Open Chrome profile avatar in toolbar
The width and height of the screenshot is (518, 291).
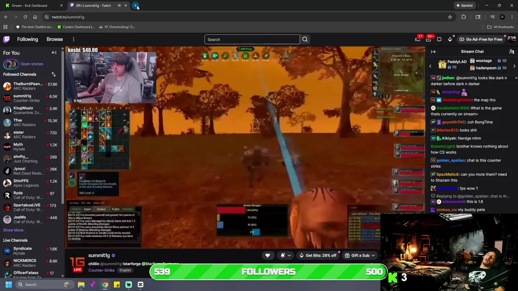point(502,17)
